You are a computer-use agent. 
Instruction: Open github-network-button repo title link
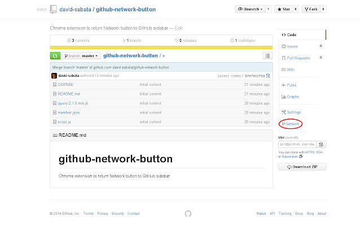tap(126, 10)
